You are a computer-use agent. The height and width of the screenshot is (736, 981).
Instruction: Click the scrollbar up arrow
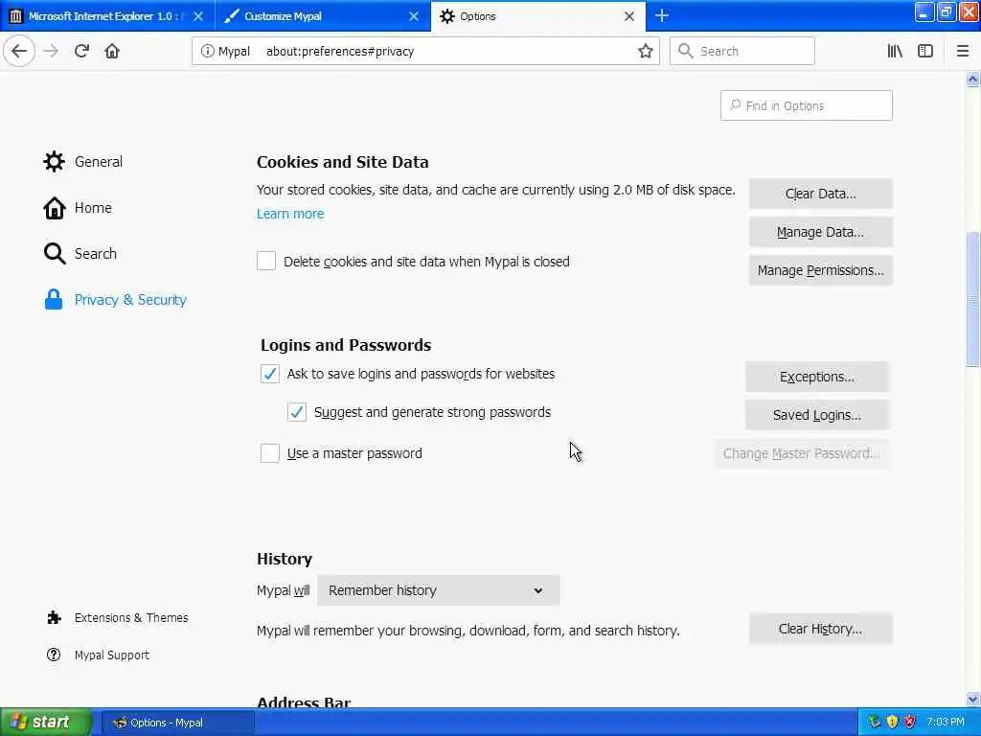(973, 80)
